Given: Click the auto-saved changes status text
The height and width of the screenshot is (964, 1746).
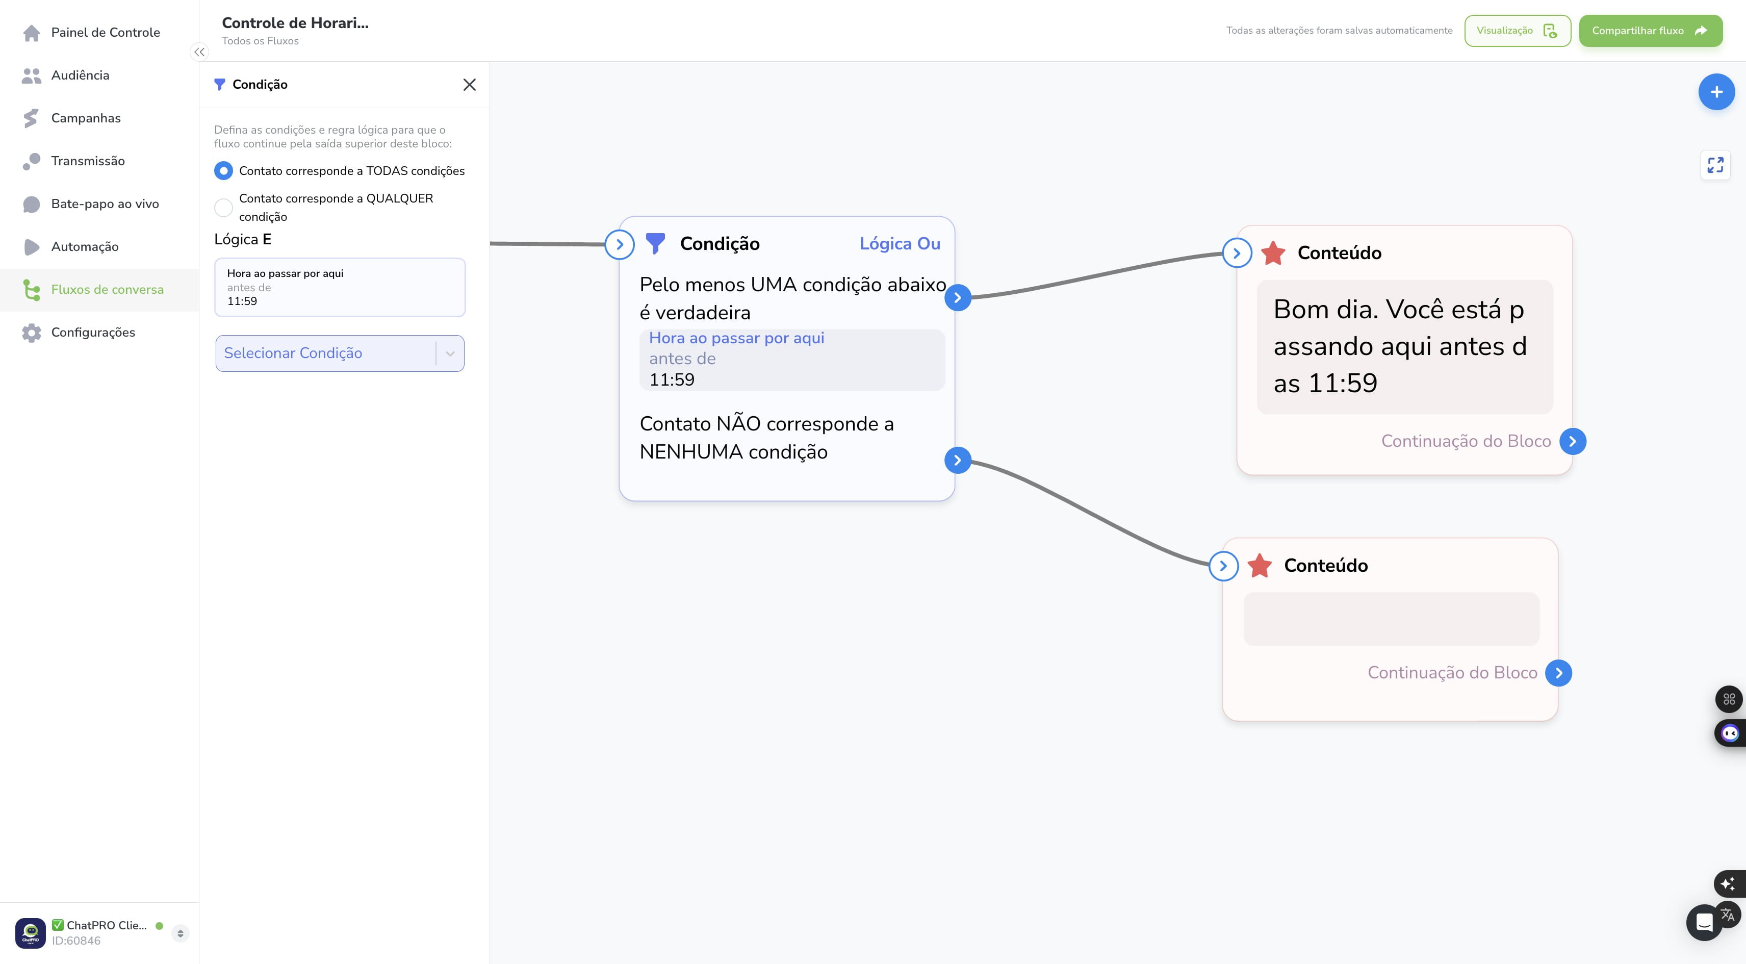Looking at the screenshot, I should tap(1339, 31).
